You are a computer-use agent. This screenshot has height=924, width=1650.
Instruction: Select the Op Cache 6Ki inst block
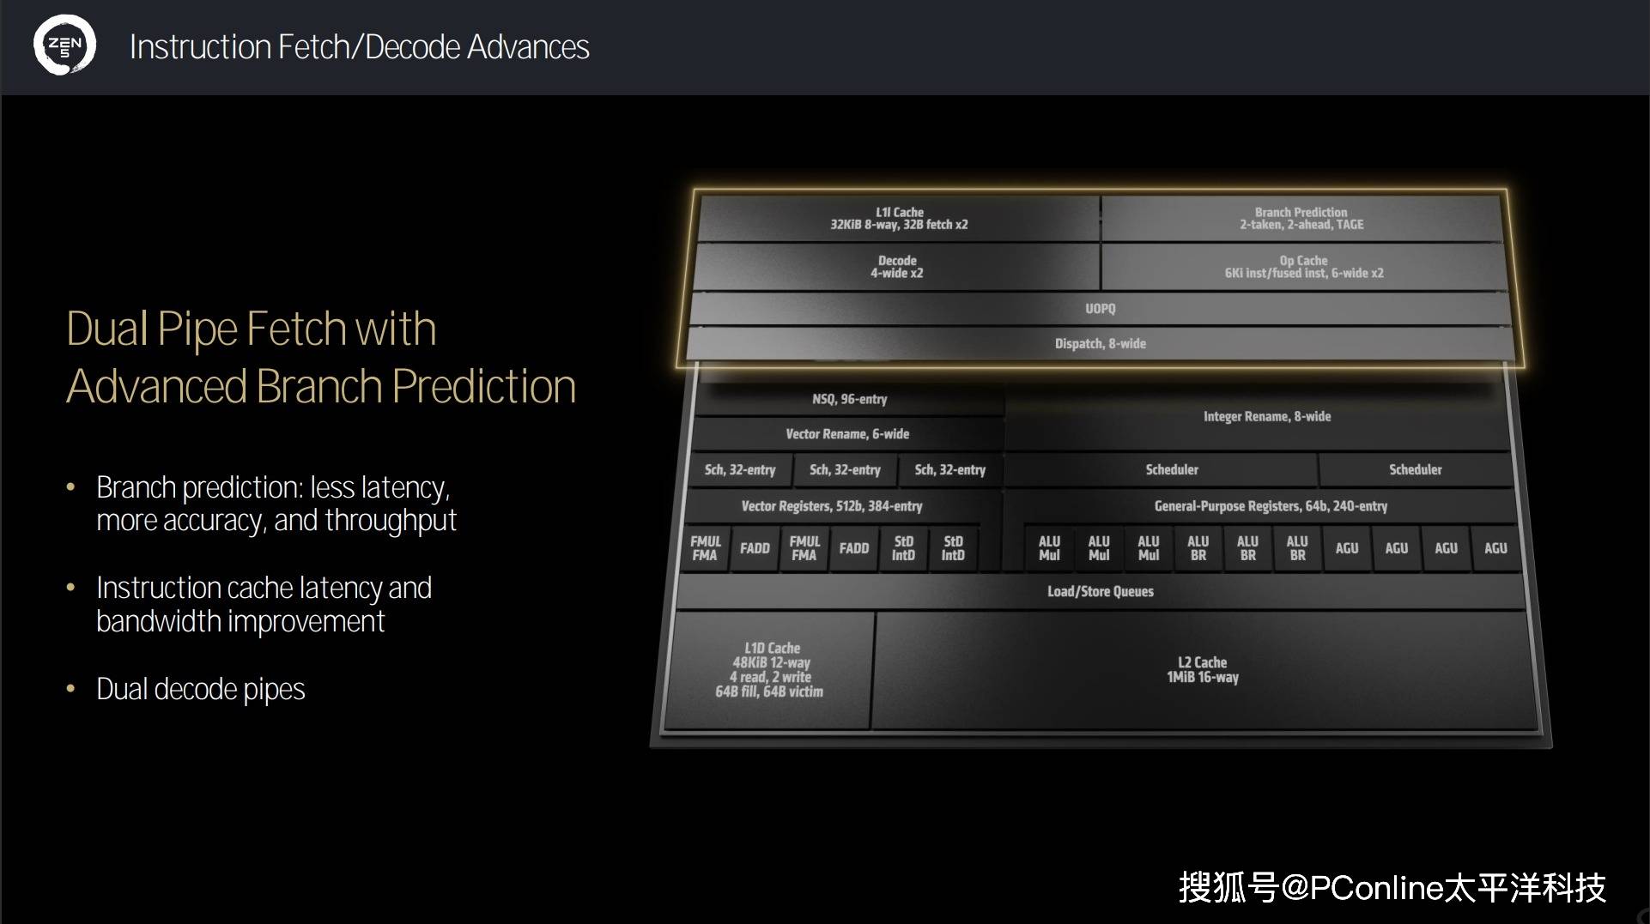click(1303, 267)
